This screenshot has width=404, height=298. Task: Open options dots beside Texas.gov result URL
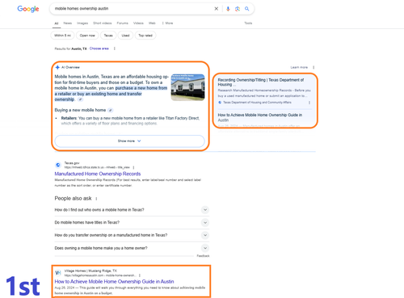[133, 167]
